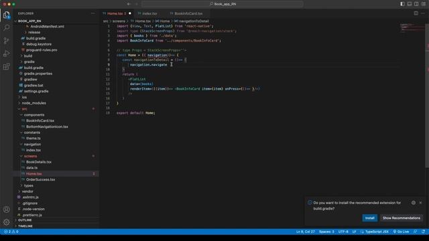Open the Search view in activity bar
Image resolution: width=429 pixels, height=241 pixels.
6,27
